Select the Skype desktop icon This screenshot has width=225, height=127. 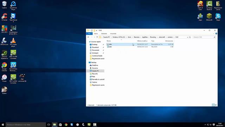[x=218, y=17]
